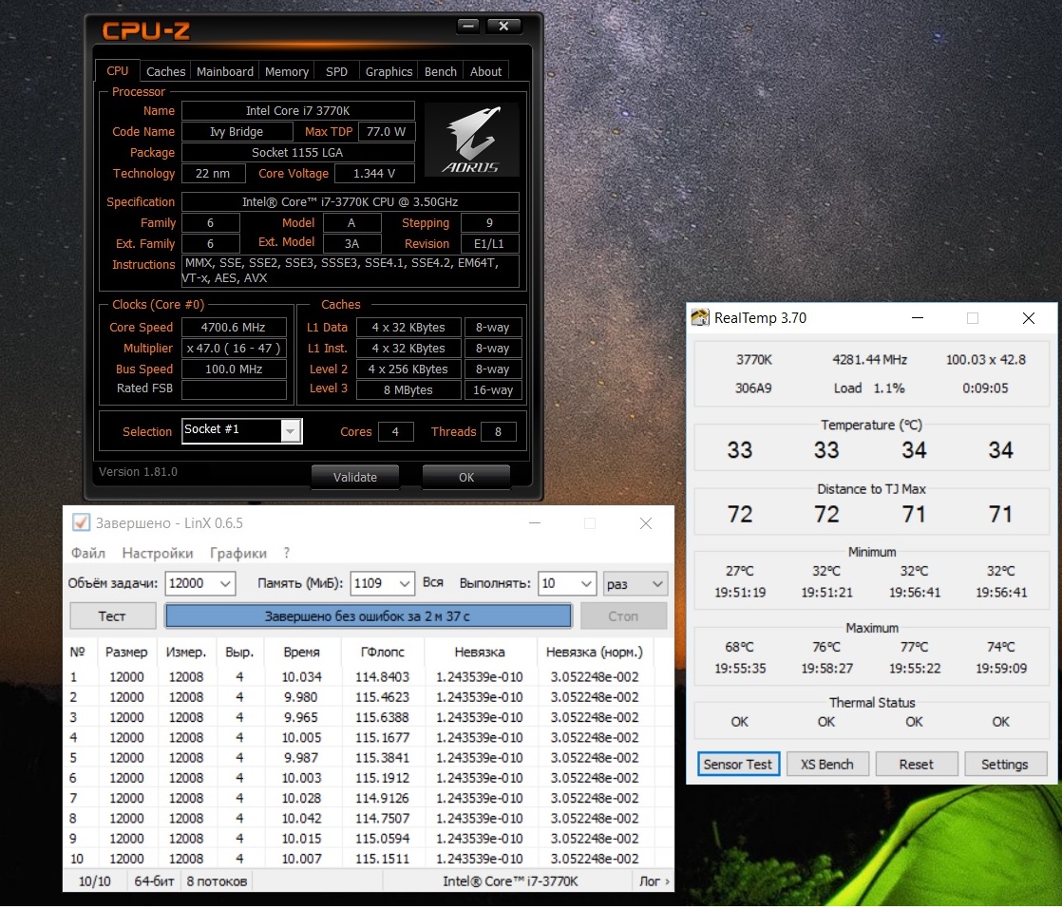Select GFlops value 115.1912 in row 6

point(382,778)
